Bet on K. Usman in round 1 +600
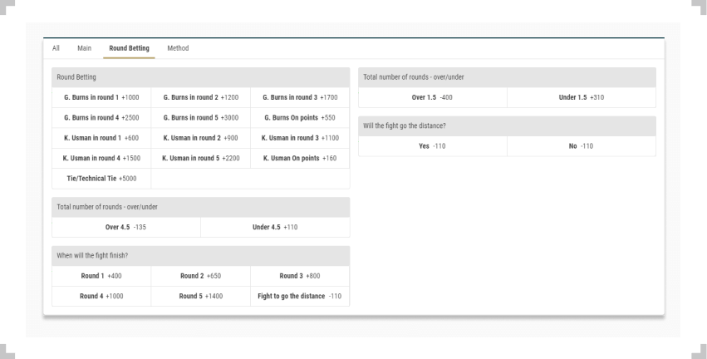 101,138
